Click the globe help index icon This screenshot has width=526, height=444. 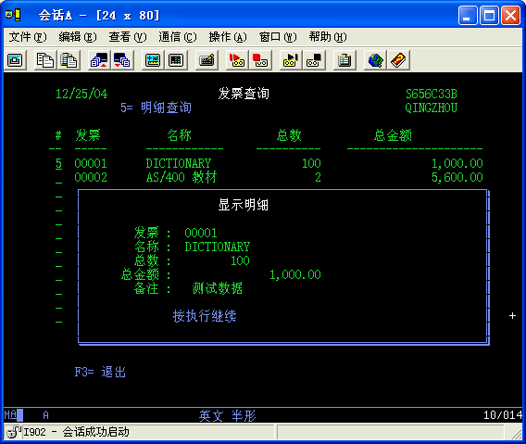point(375,60)
